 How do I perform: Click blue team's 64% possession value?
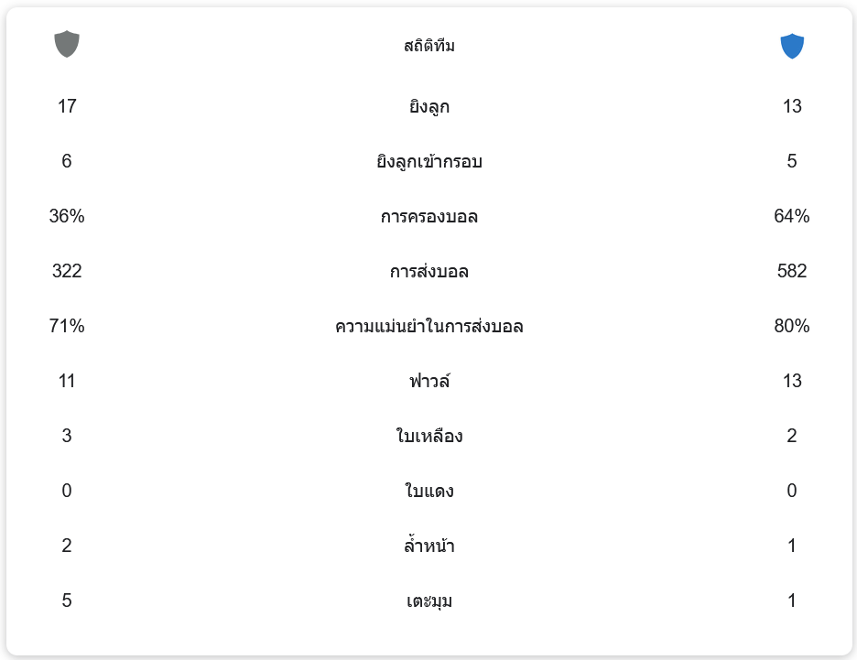click(791, 216)
